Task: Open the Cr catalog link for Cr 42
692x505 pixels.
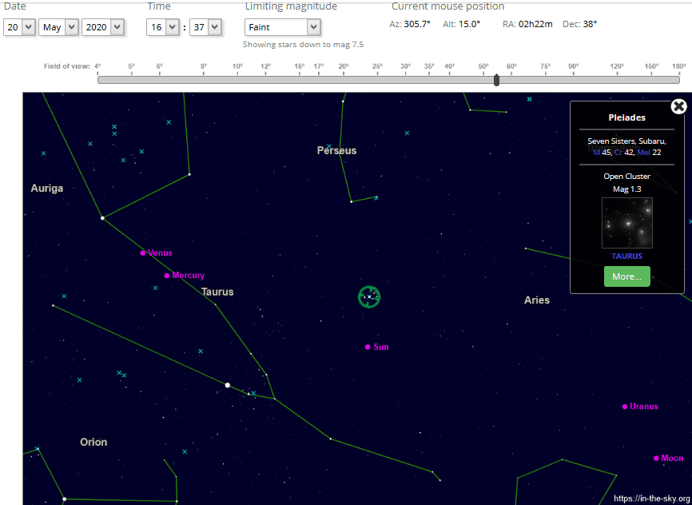Action: (x=618, y=153)
